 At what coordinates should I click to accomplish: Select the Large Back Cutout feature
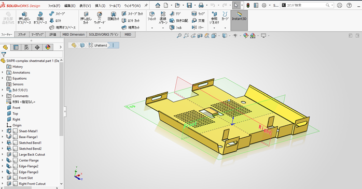coord(32,154)
